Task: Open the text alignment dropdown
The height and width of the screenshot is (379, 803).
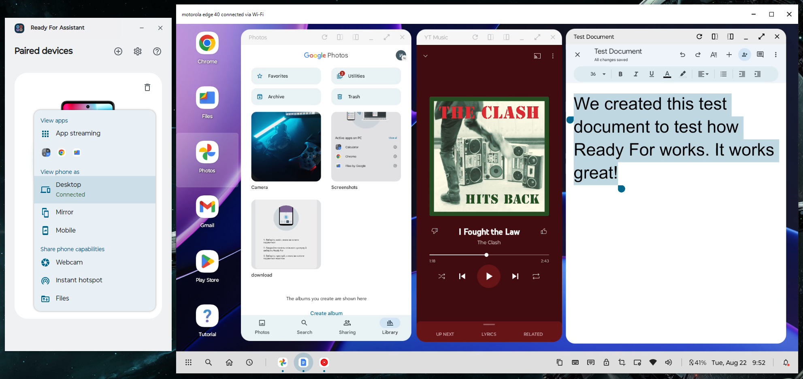Action: tap(703, 74)
